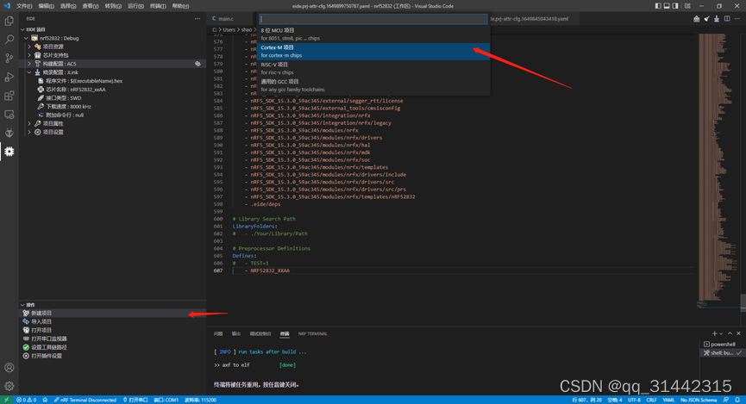Screen dimensions: 746x404
Task: Open the EIDE panel more actions ellipsis
Action: point(197,19)
